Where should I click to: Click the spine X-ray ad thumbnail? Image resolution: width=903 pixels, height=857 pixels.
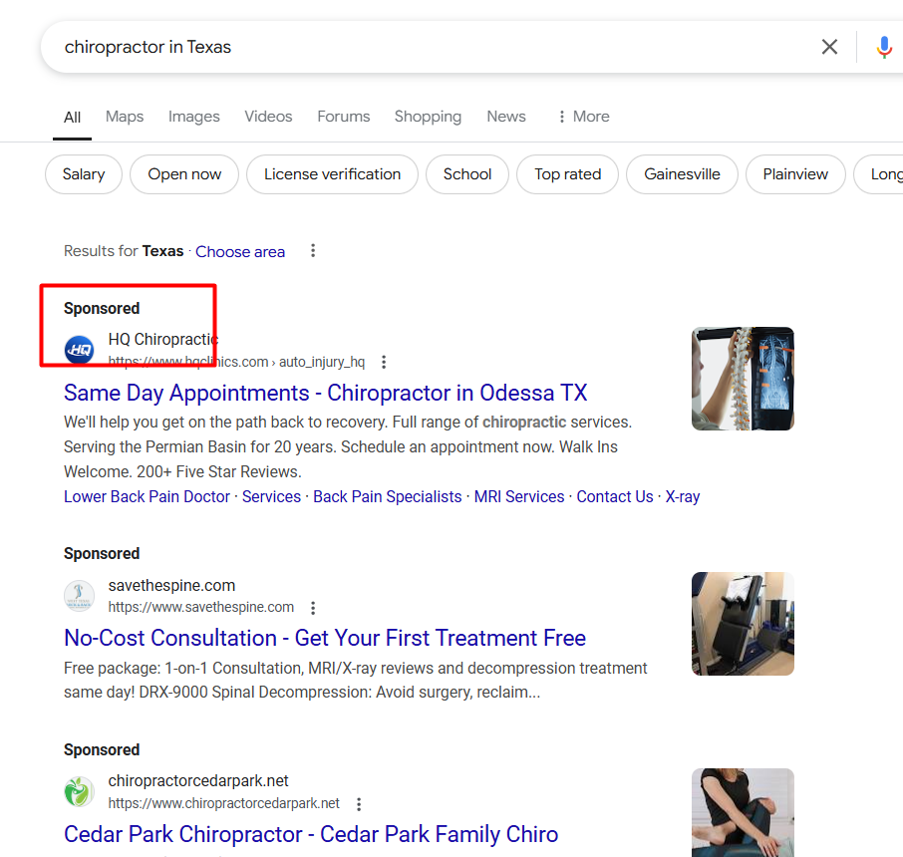tap(743, 379)
